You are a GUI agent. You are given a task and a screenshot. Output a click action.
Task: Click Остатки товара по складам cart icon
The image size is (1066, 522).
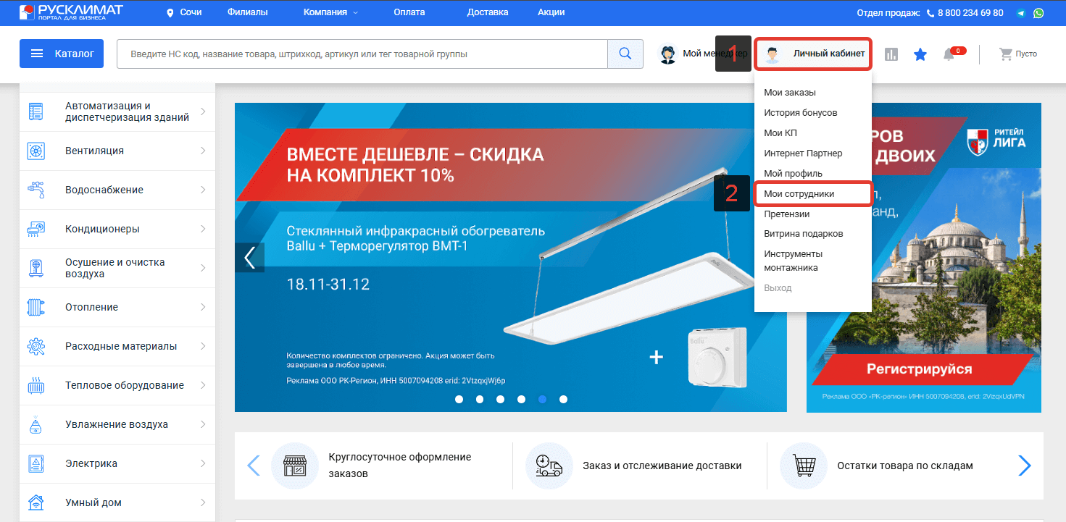804,466
